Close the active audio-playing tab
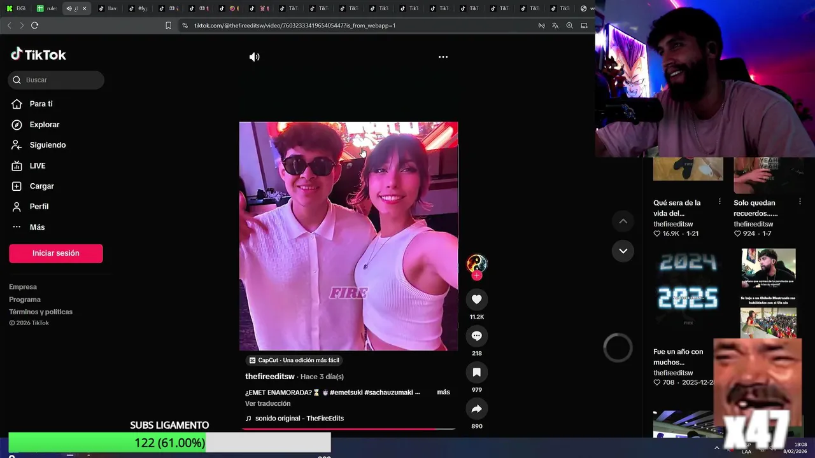Image resolution: width=815 pixels, height=458 pixels. tap(84, 8)
